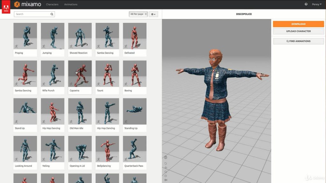Click the DISCOPOLICE character title
Viewport: 326px width, 183px height.
tap(244, 14)
